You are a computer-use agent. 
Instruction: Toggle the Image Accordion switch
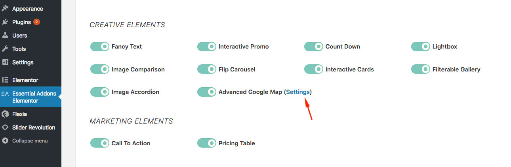(100, 92)
